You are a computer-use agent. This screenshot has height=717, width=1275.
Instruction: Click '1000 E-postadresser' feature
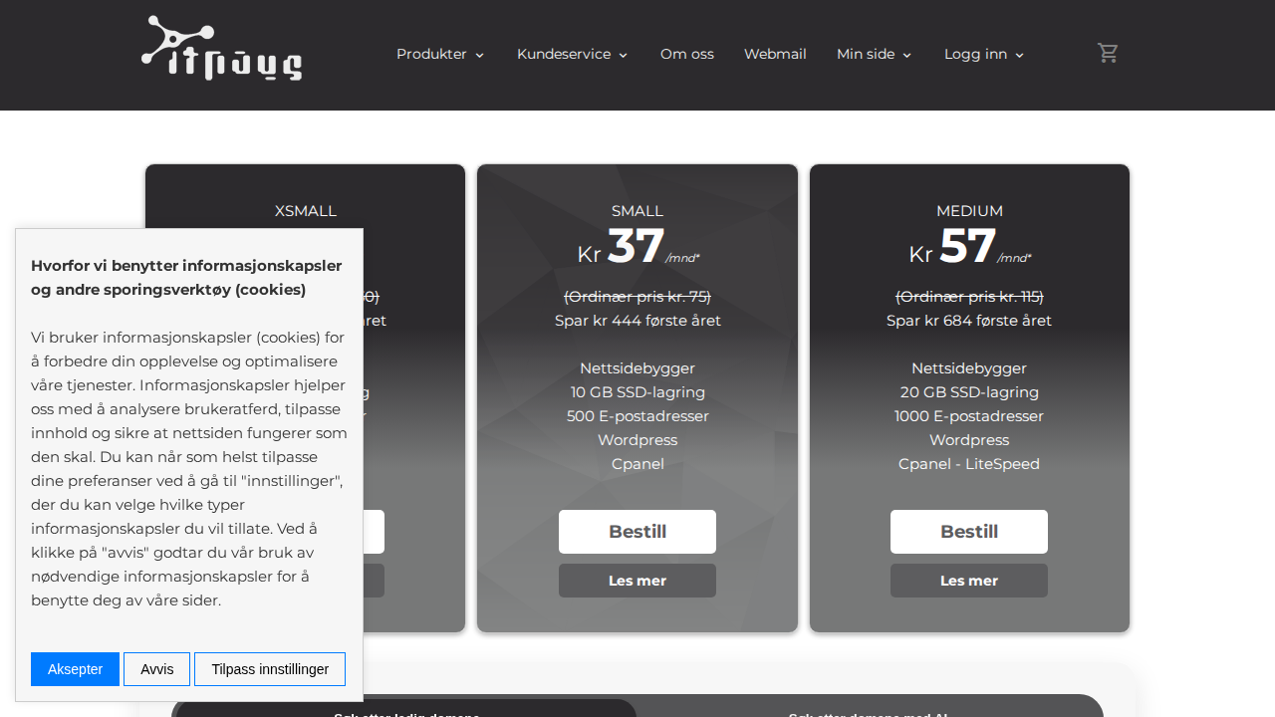(x=969, y=416)
